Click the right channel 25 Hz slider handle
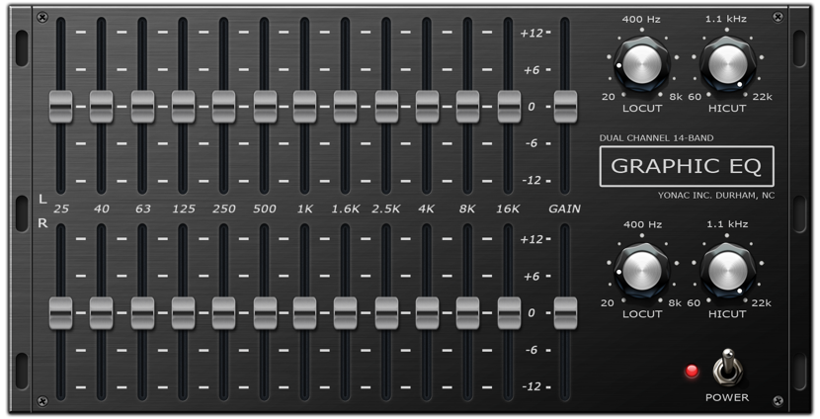Screen dimensions: 820x419 tap(61, 312)
